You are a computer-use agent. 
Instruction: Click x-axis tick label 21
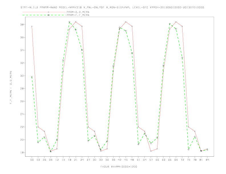point(76,160)
